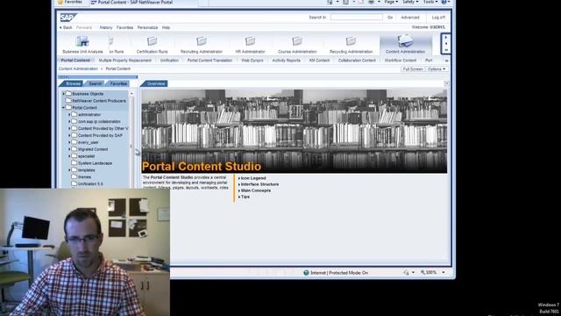The image size is (561, 316).
Task: Click the Log off link
Action: click(x=438, y=18)
